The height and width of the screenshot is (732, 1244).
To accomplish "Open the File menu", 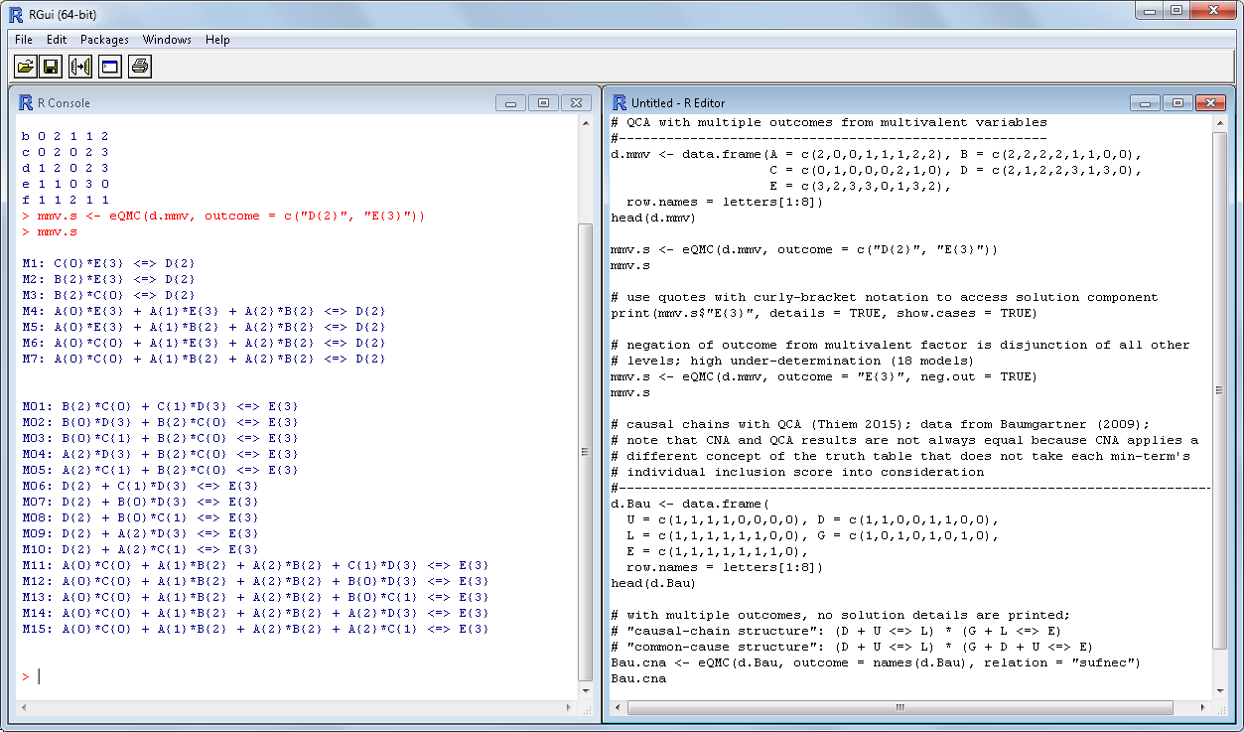I will pos(24,40).
